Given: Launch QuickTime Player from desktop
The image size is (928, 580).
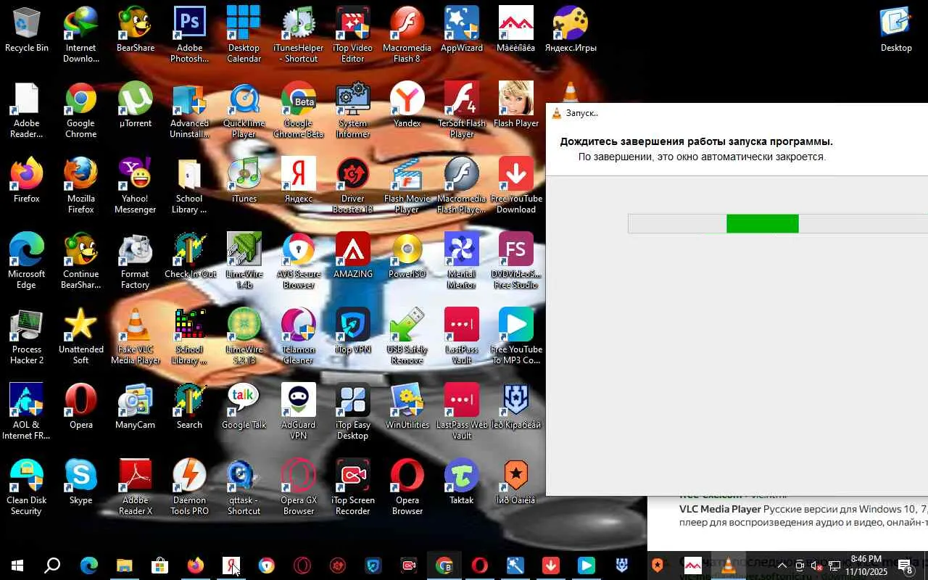Looking at the screenshot, I should click(244, 110).
